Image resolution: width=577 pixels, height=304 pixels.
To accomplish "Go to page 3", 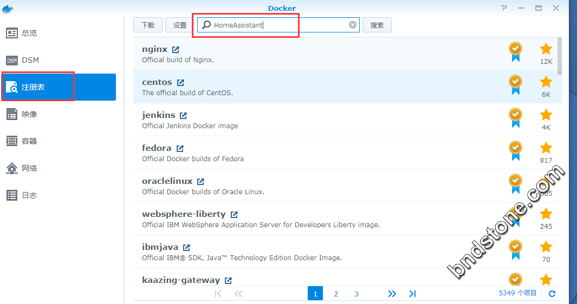I will [x=356, y=294].
